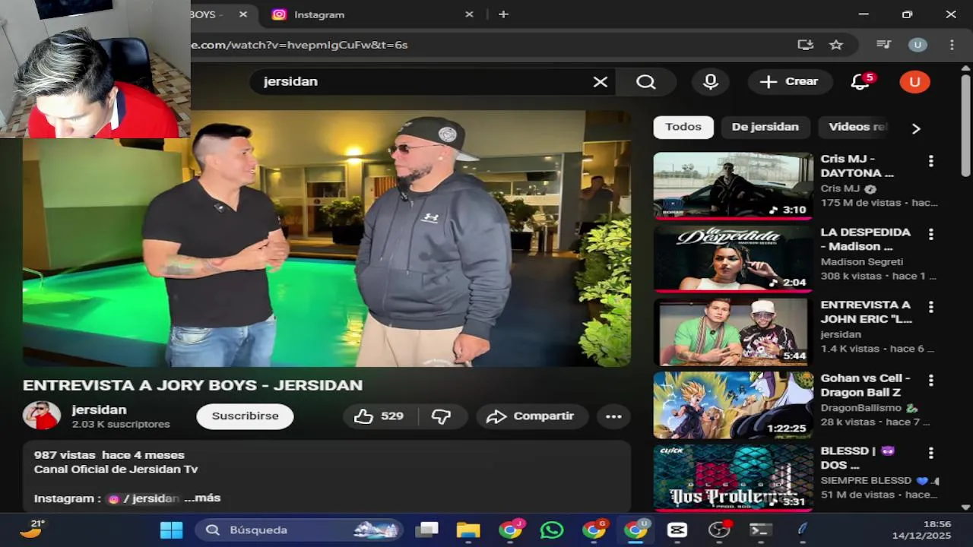Viewport: 973px width, 547px height.
Task: Expand description with ...más
Action: 202,498
